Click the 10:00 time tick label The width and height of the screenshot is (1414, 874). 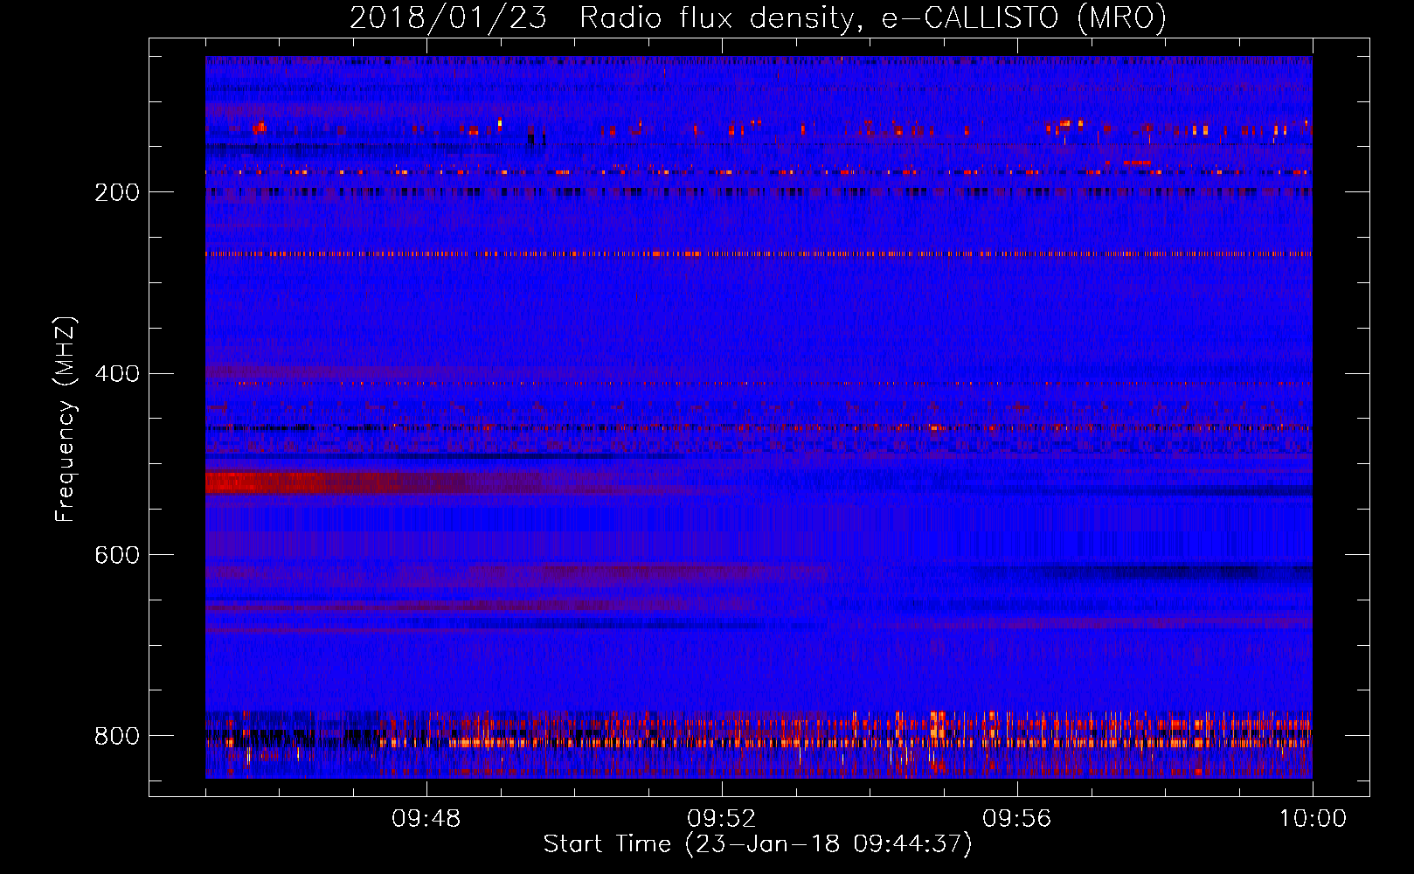(x=1313, y=819)
